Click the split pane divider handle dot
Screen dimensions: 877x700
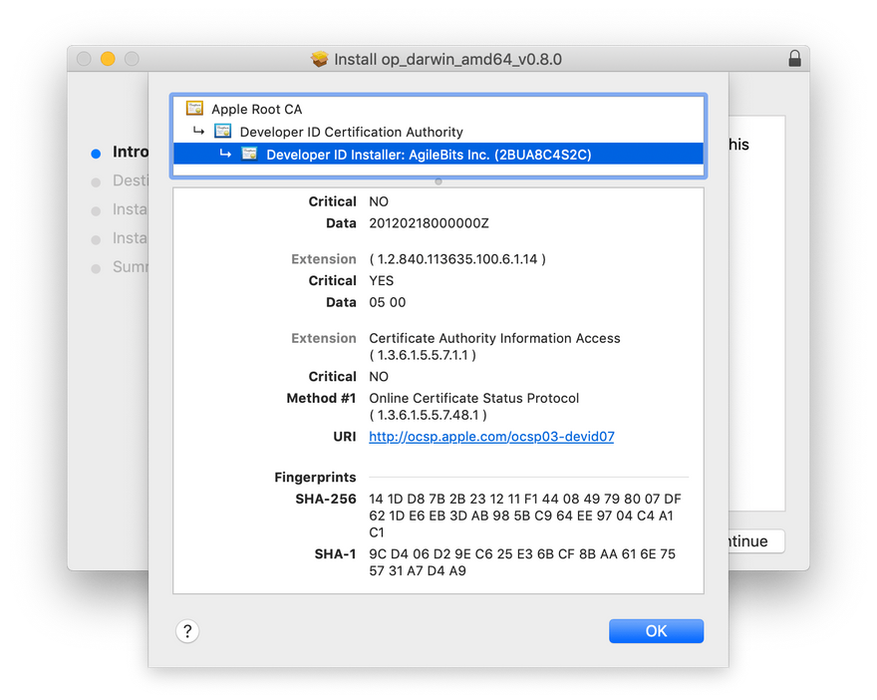pos(438,181)
